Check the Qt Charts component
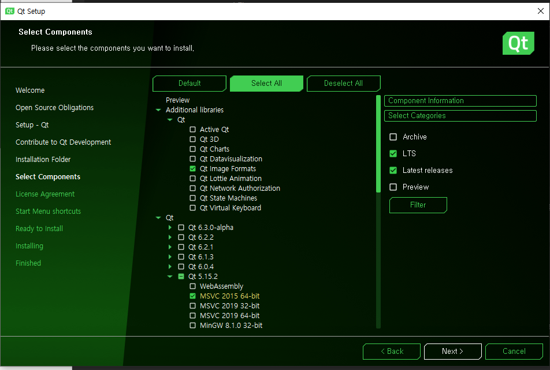Screen dimensions: 550x370 [x=193, y=149]
